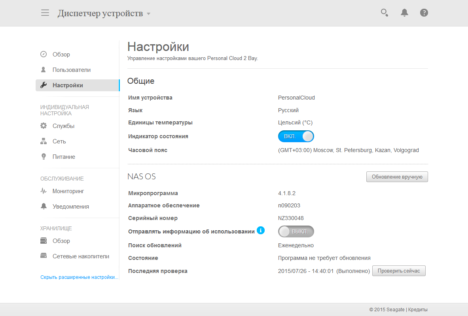The width and height of the screenshot is (468, 316).
Task: Open the hamburger menu icon
Action: tap(45, 13)
